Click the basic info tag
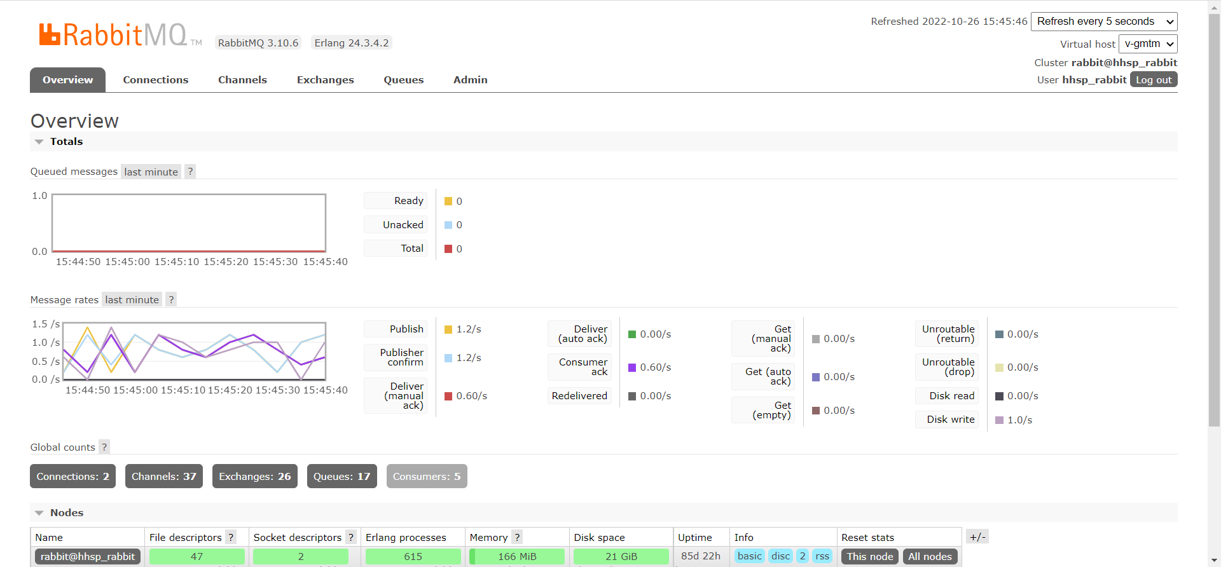 pos(750,556)
